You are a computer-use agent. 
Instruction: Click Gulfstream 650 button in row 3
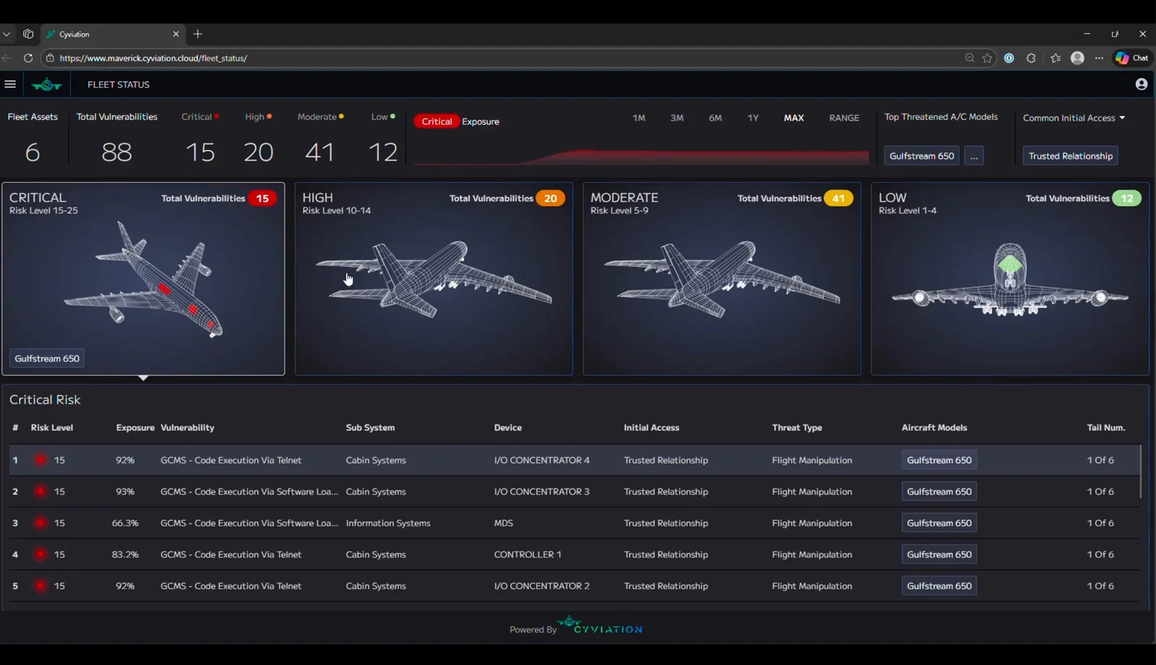click(939, 523)
